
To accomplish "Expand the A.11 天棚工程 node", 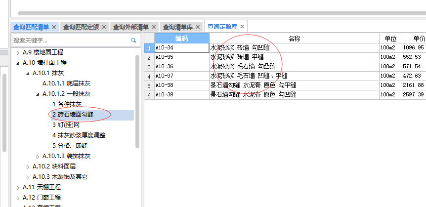I will click(18, 187).
